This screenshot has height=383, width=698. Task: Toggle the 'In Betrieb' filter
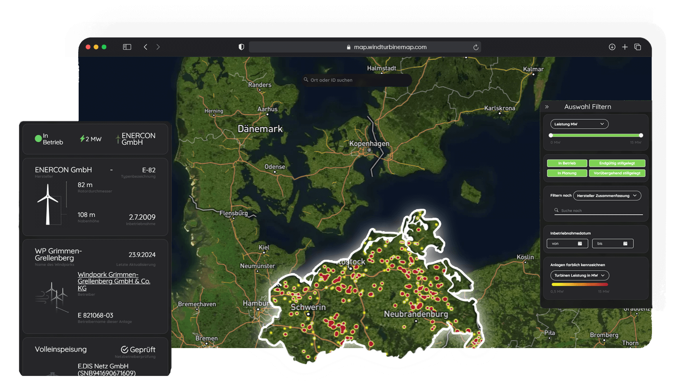pyautogui.click(x=567, y=163)
